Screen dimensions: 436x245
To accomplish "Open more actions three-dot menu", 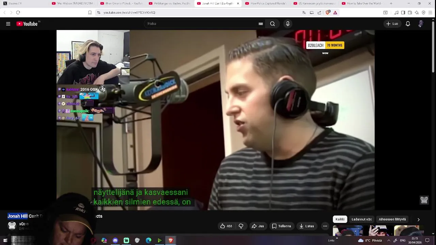I will [x=325, y=226].
